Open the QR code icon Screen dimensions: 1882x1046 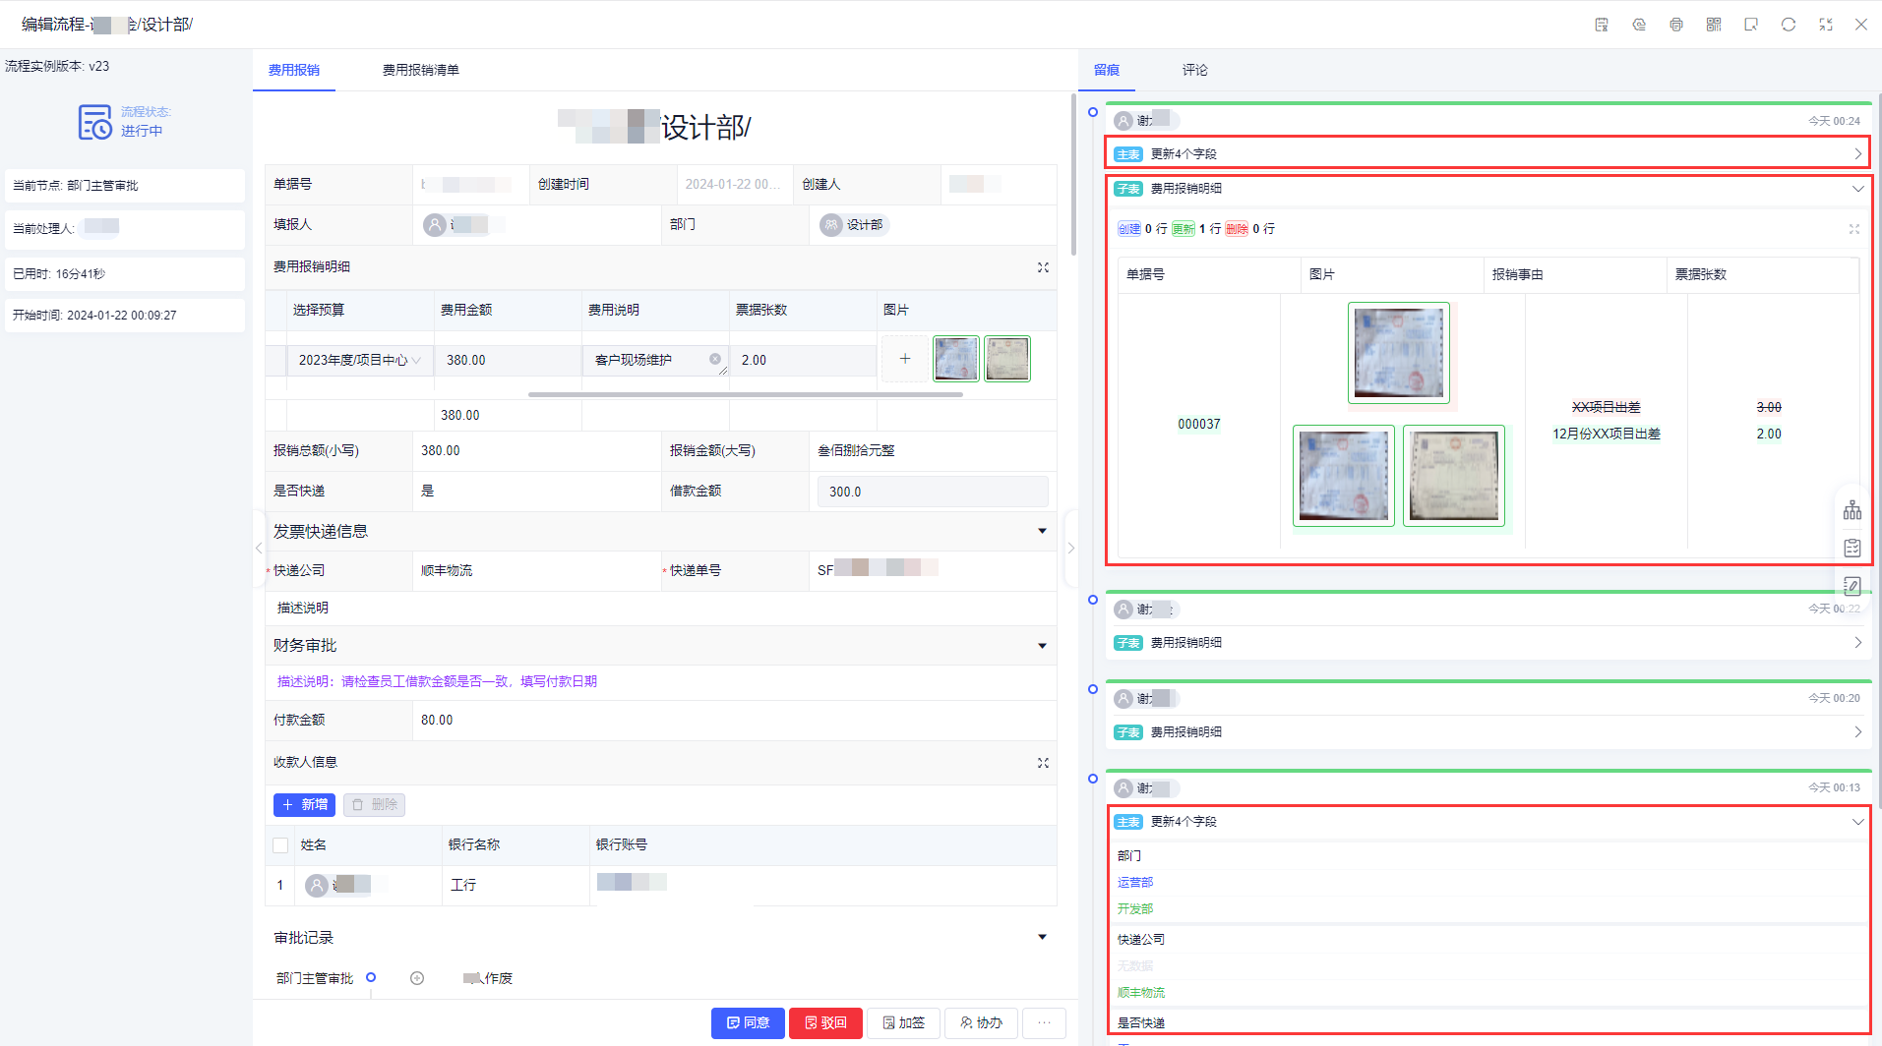1714,25
